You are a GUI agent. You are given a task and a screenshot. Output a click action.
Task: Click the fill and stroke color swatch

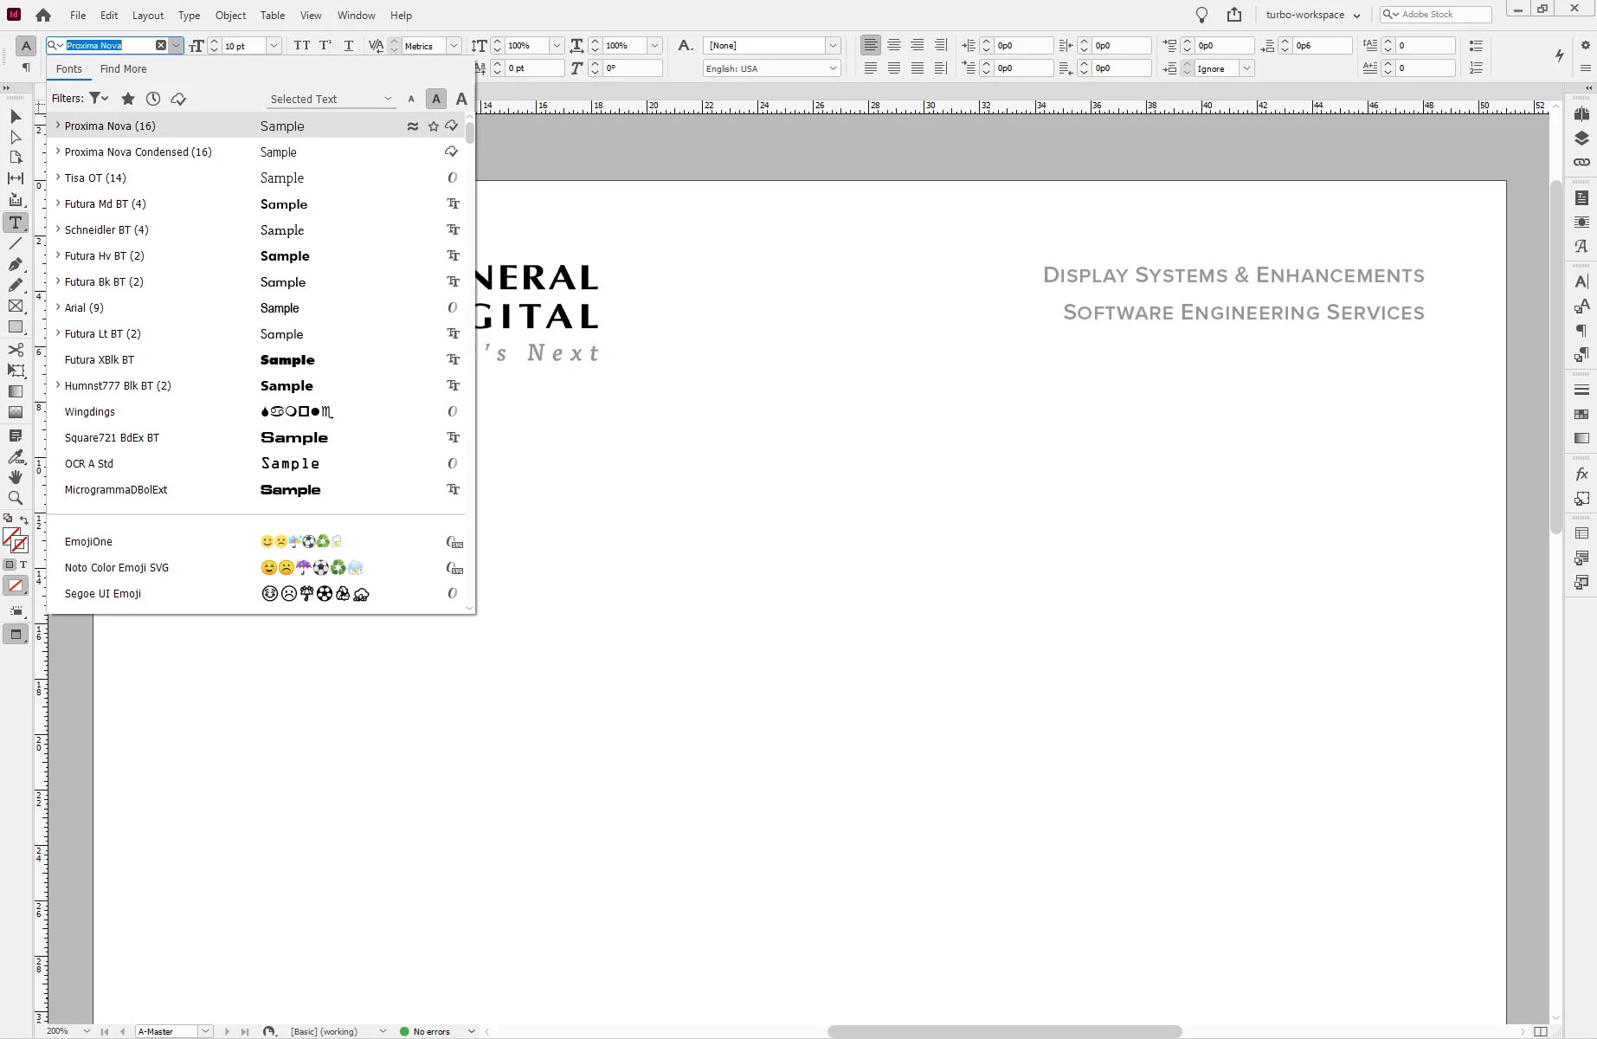16,540
